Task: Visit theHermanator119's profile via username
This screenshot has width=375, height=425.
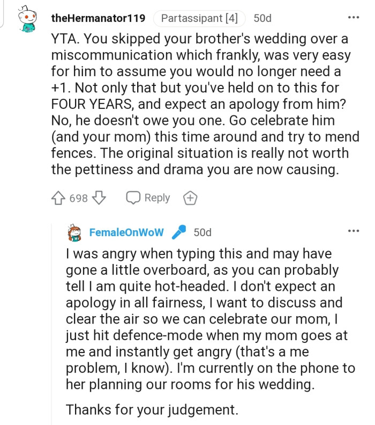Action: [98, 18]
